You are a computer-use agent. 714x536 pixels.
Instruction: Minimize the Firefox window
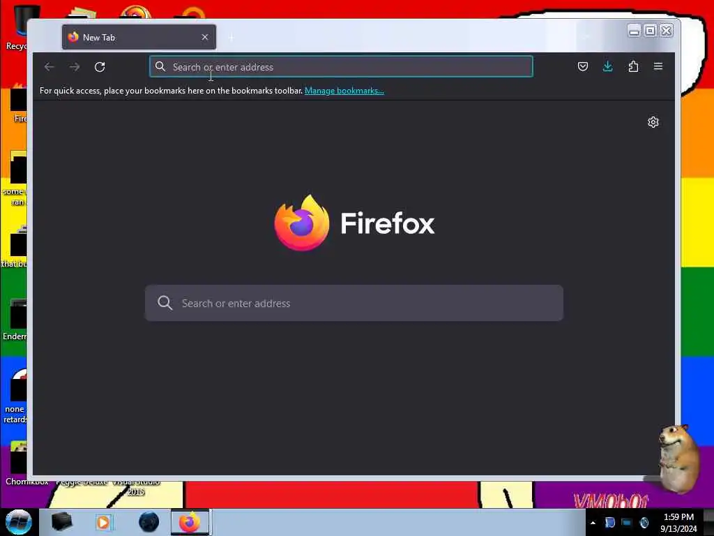coord(634,31)
